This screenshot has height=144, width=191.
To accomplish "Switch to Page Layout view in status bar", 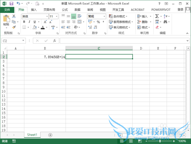I will pos(131,141).
